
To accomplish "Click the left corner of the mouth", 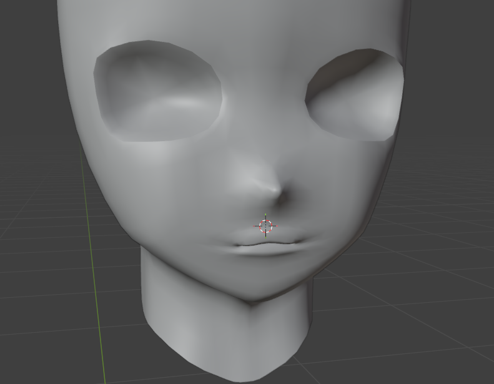I will click(234, 245).
